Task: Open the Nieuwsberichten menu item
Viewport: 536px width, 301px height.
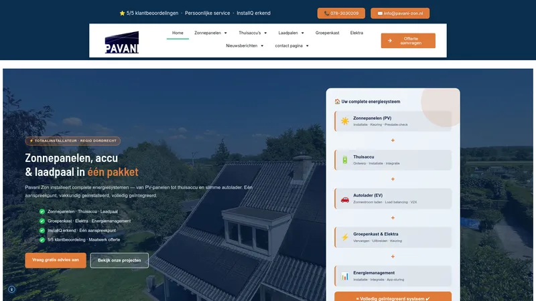Action: (242, 45)
